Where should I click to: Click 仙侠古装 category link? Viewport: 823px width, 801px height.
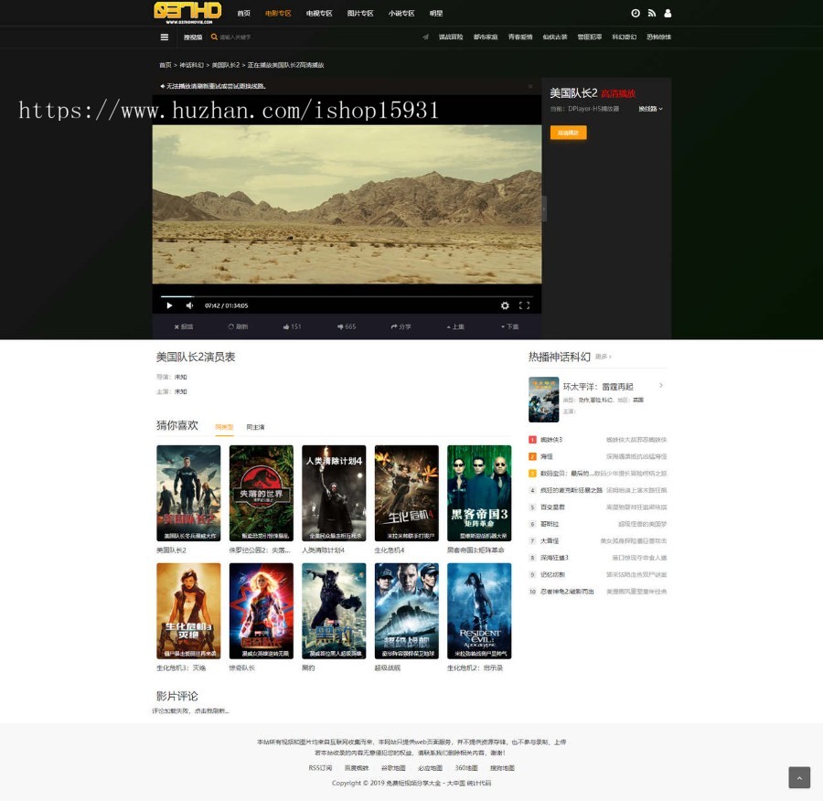click(555, 37)
